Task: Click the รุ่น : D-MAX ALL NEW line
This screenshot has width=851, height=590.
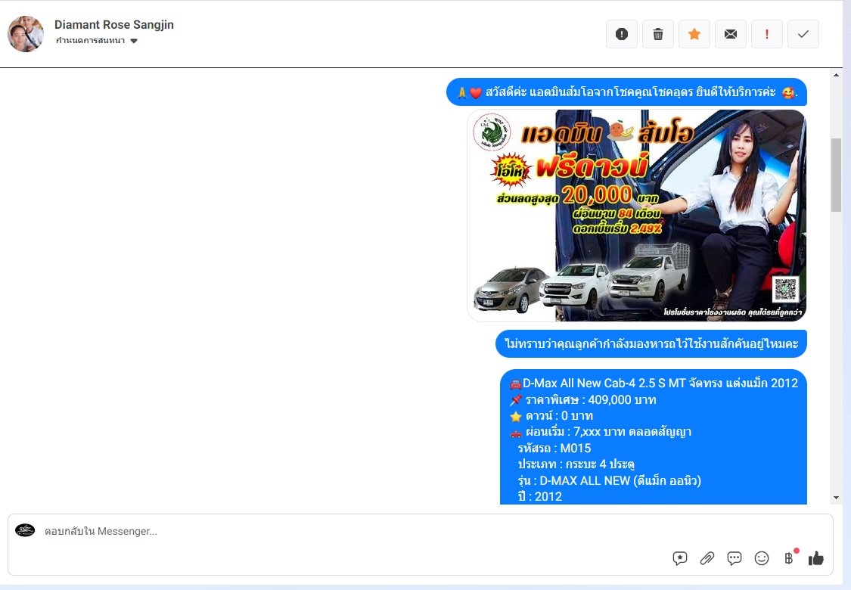Action: pyautogui.click(x=610, y=481)
